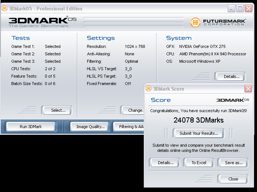Click the System section heading

[x=179, y=38]
